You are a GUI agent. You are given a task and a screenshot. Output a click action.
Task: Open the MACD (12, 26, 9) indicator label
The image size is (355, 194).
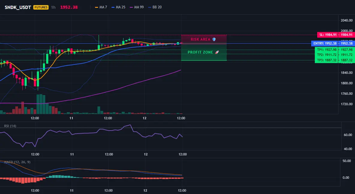17,162
